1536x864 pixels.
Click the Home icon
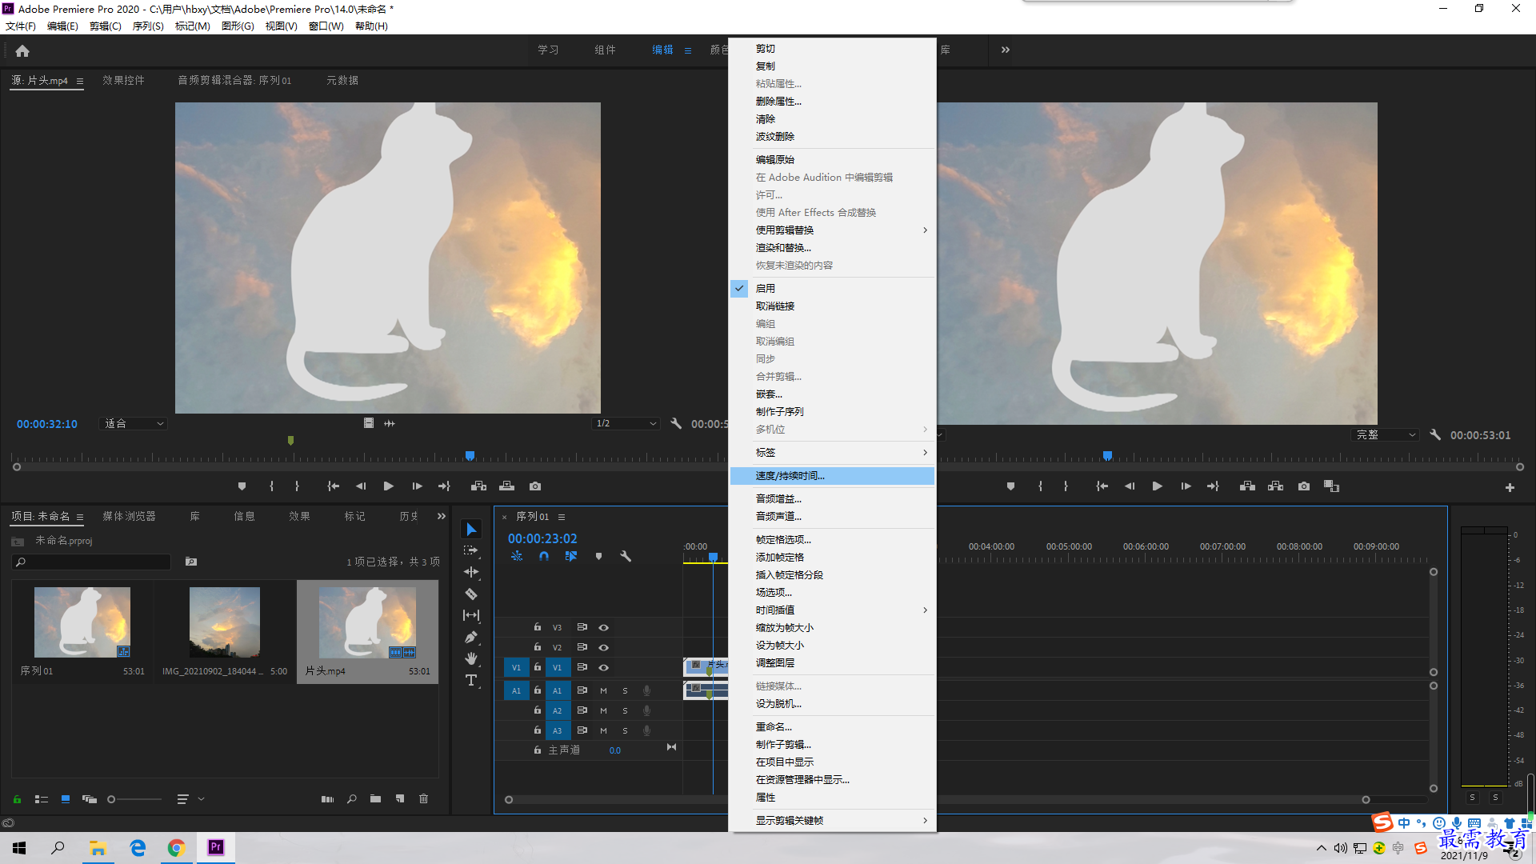(x=22, y=50)
